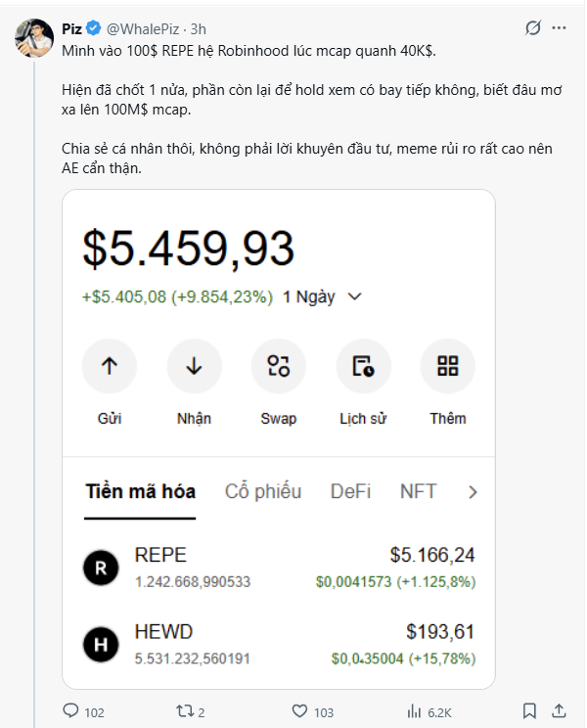587x728 pixels.
Task: Click the Swap icon
Action: (279, 366)
